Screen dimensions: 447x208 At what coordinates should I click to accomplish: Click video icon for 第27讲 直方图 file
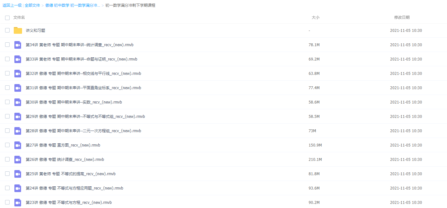coord(18,145)
